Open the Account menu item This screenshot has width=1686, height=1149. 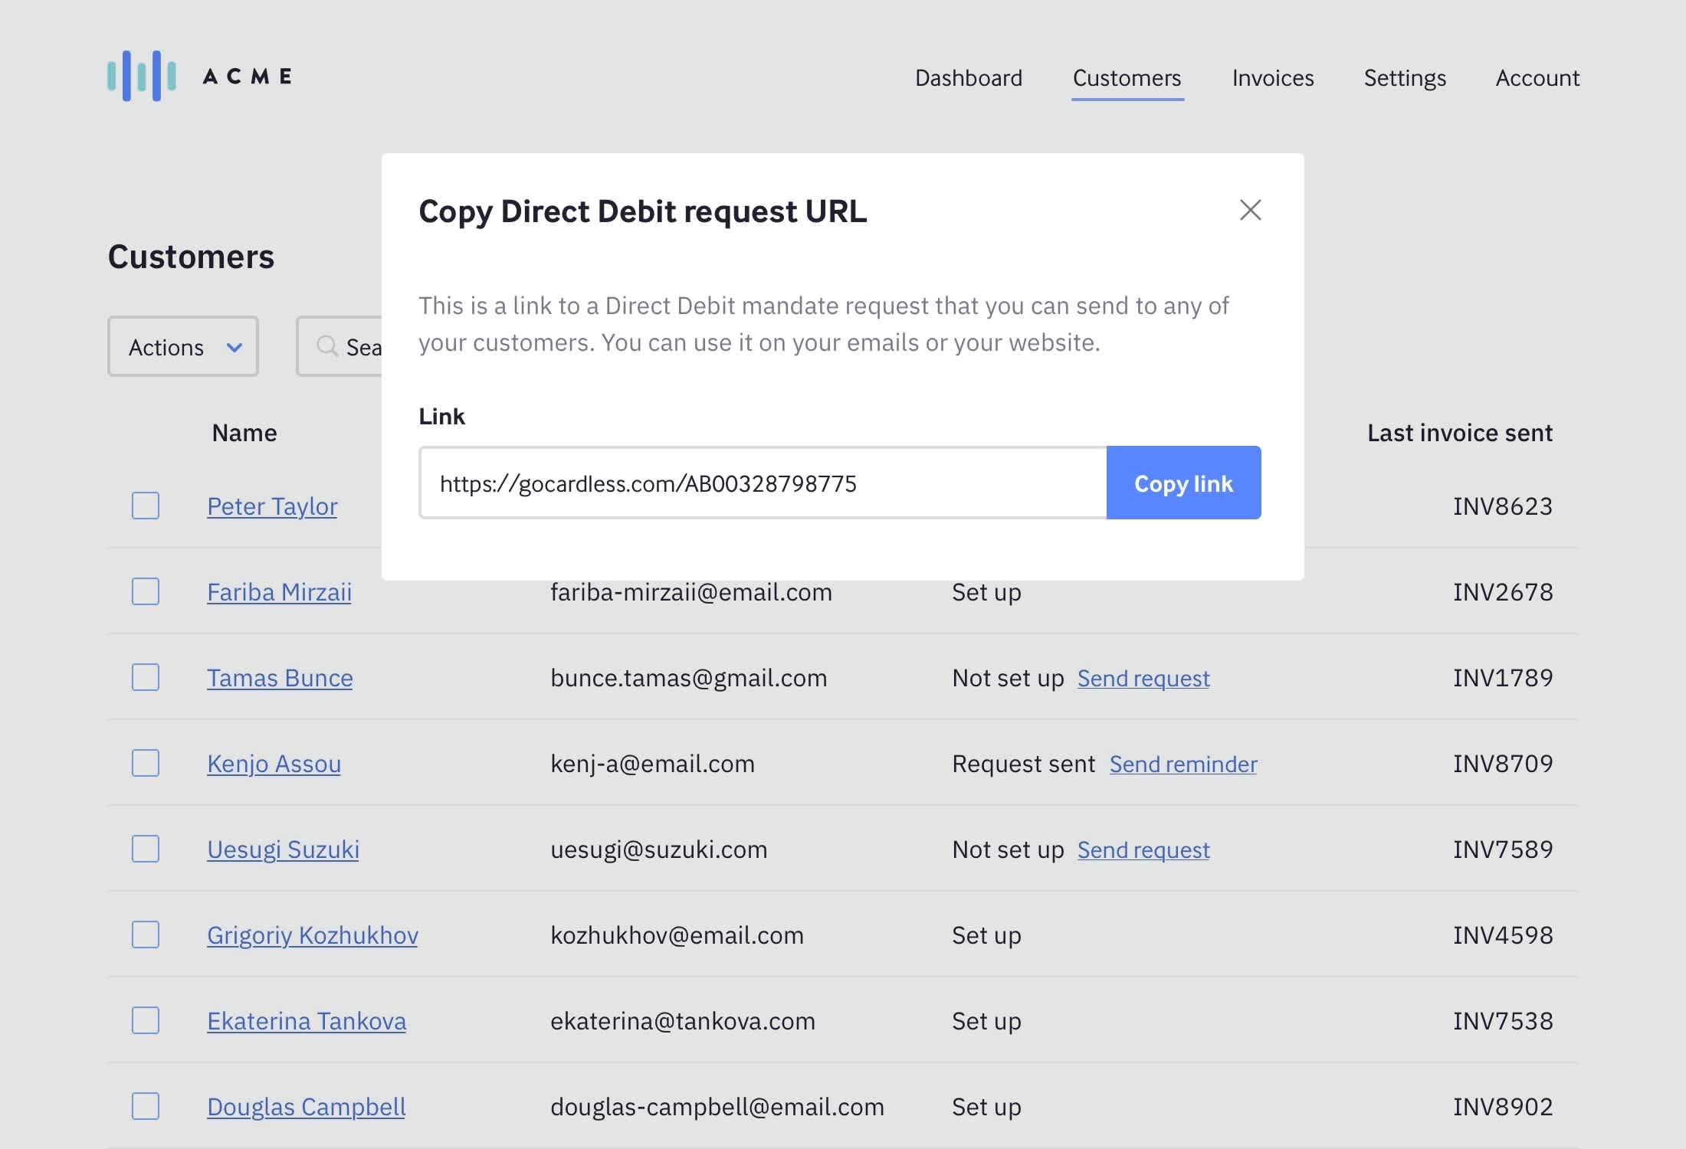pyautogui.click(x=1537, y=78)
